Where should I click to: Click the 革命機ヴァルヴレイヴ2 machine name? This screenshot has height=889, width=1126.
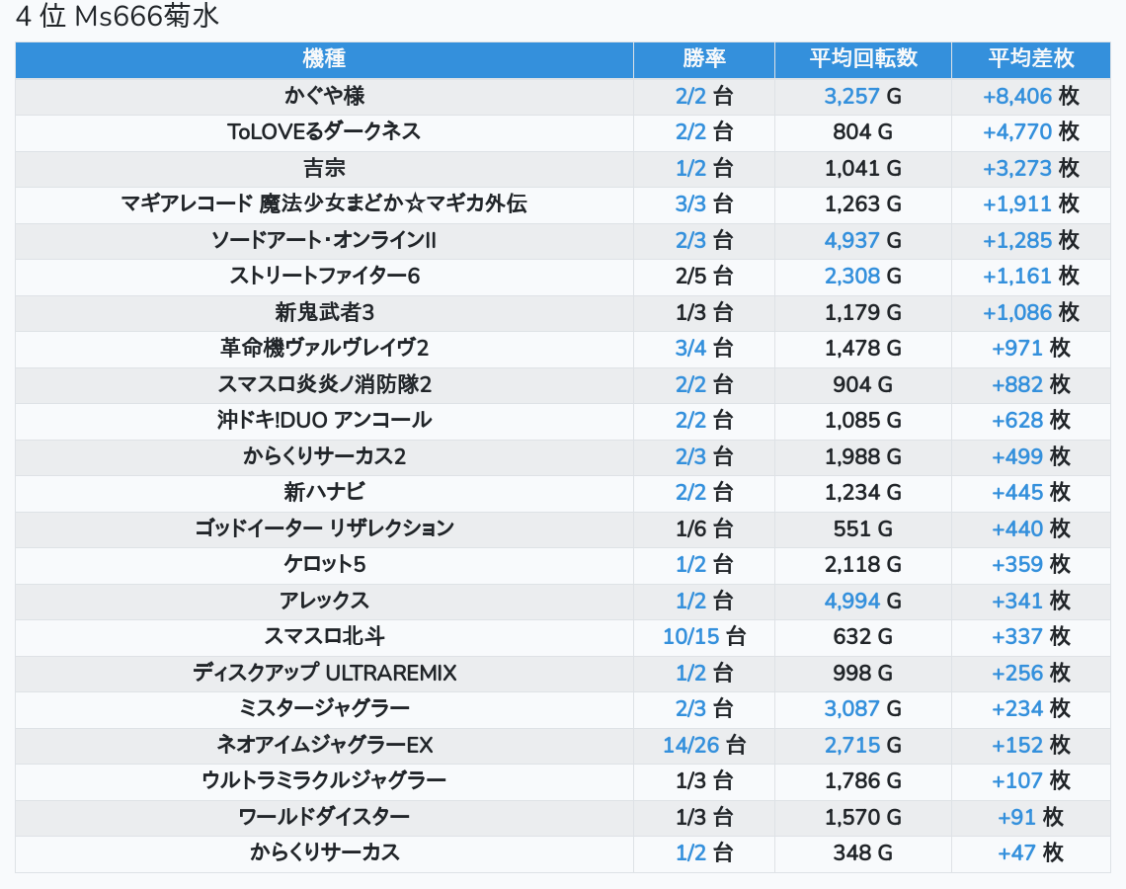point(324,349)
